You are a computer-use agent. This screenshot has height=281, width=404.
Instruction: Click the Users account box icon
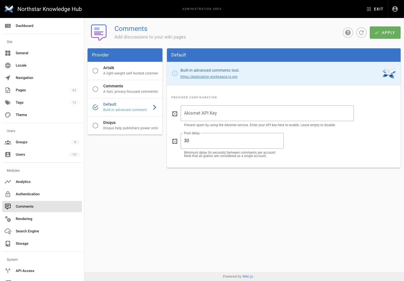click(8, 155)
